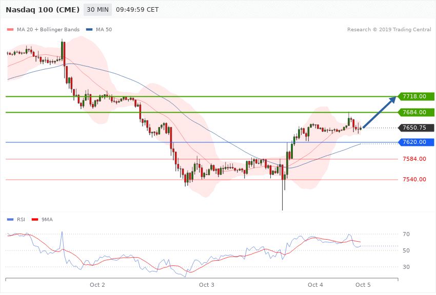Click the RSI 70 level label

406,234
